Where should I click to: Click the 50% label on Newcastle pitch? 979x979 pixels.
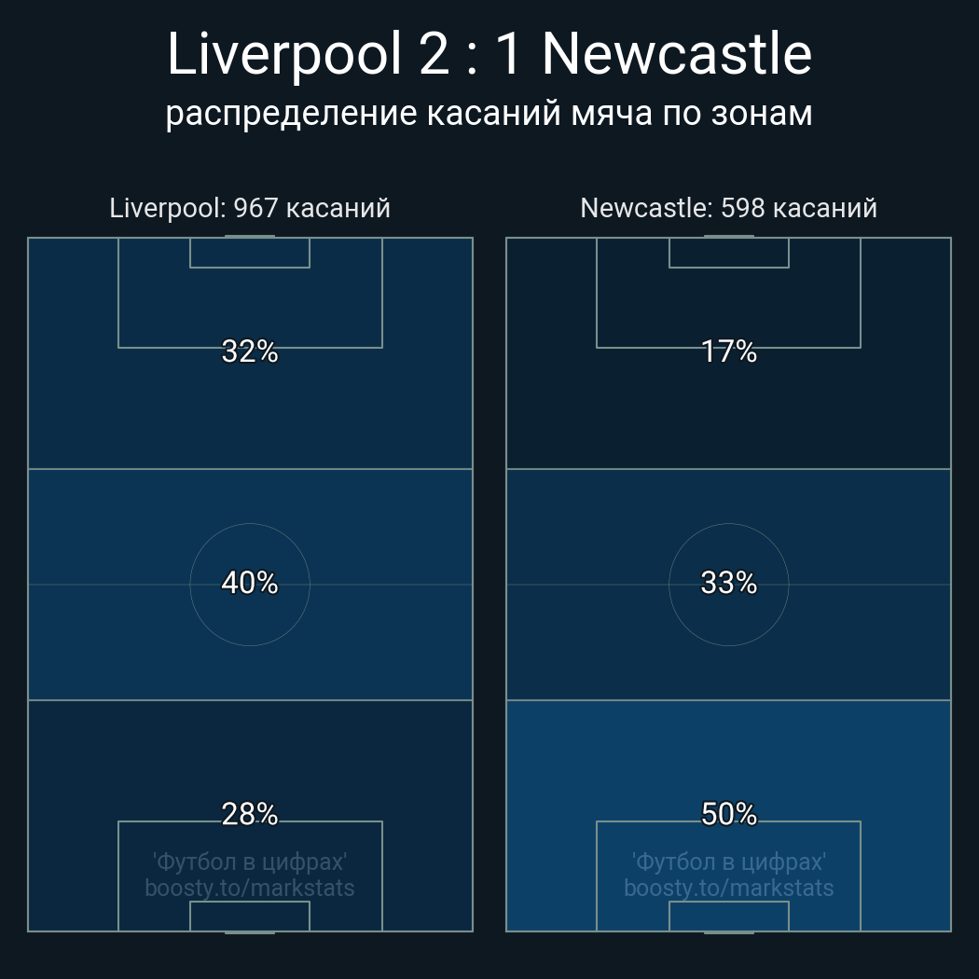[x=728, y=814]
